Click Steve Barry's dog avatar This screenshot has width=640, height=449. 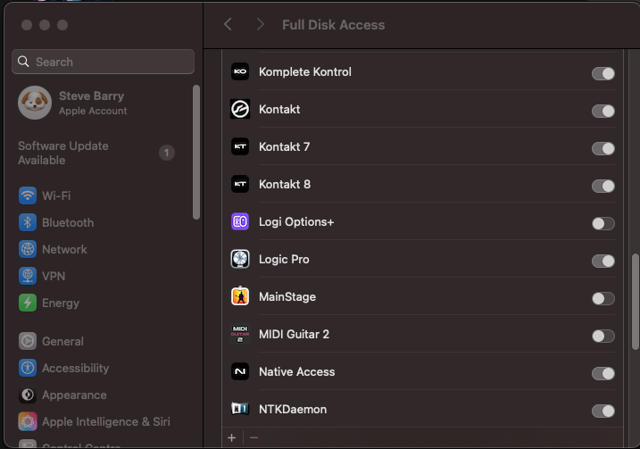35,103
